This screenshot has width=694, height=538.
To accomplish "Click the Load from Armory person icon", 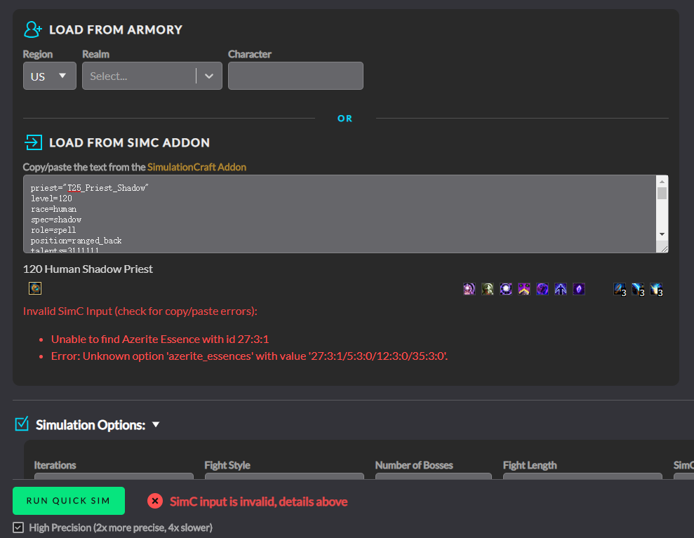I will (33, 29).
